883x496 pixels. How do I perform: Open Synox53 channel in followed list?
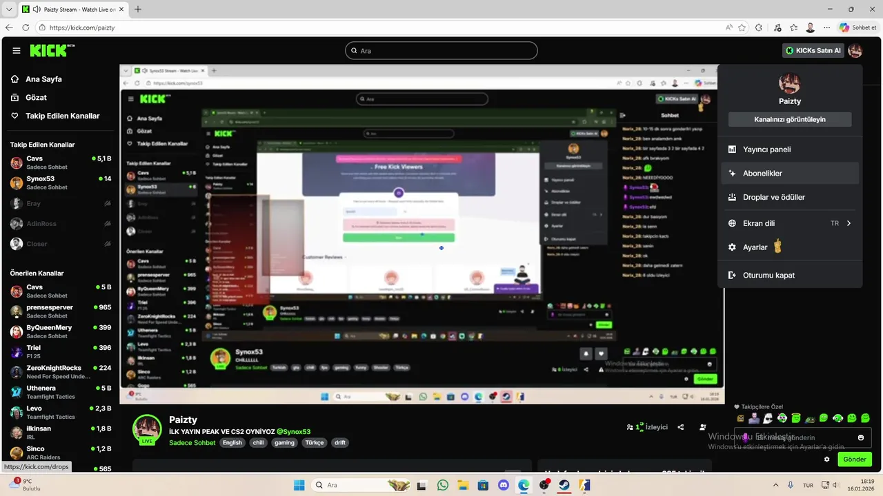pyautogui.click(x=61, y=183)
